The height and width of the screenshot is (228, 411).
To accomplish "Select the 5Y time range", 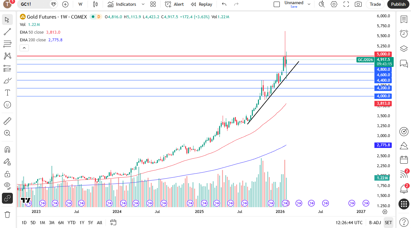I will [x=90, y=223].
